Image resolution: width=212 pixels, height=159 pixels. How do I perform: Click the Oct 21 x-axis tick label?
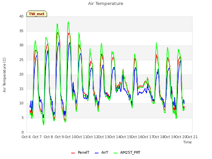click(192, 137)
